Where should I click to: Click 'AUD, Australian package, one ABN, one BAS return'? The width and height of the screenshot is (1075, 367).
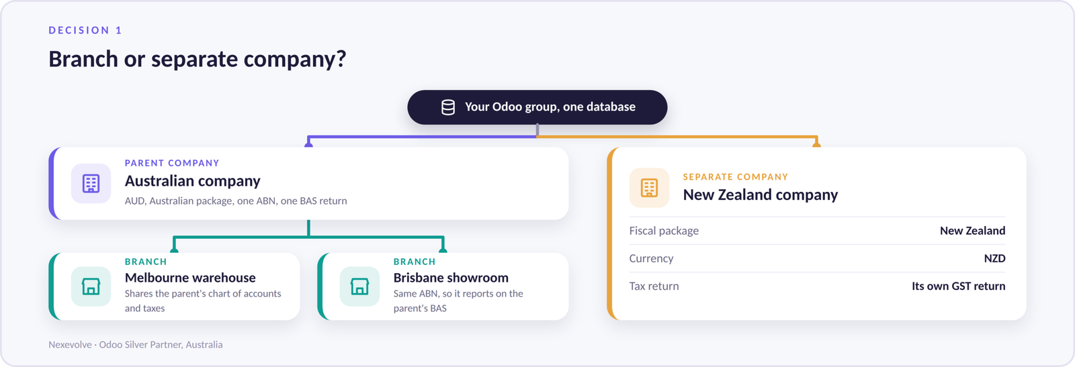click(236, 201)
